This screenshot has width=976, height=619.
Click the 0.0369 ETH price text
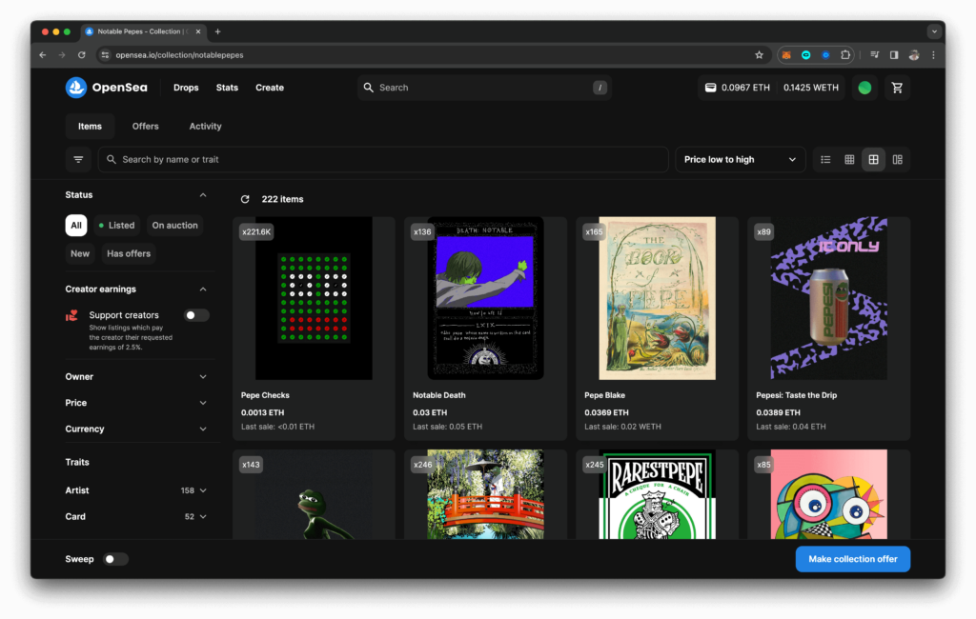pos(606,413)
